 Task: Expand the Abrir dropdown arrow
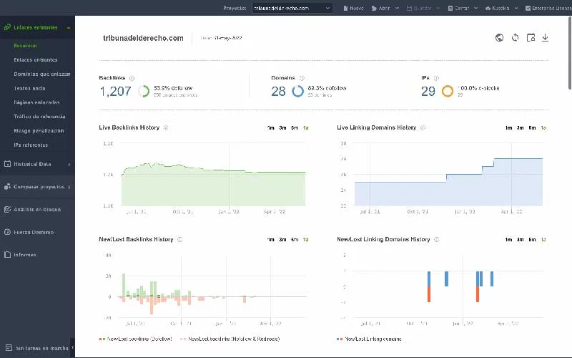398,8
